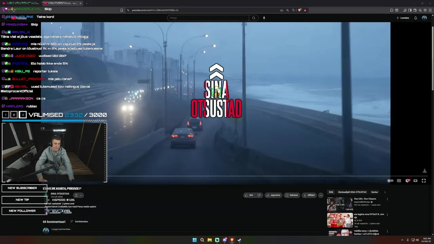Focus the YouTube Otsige search field
The height and width of the screenshot is (244, 434).
pos(208,18)
